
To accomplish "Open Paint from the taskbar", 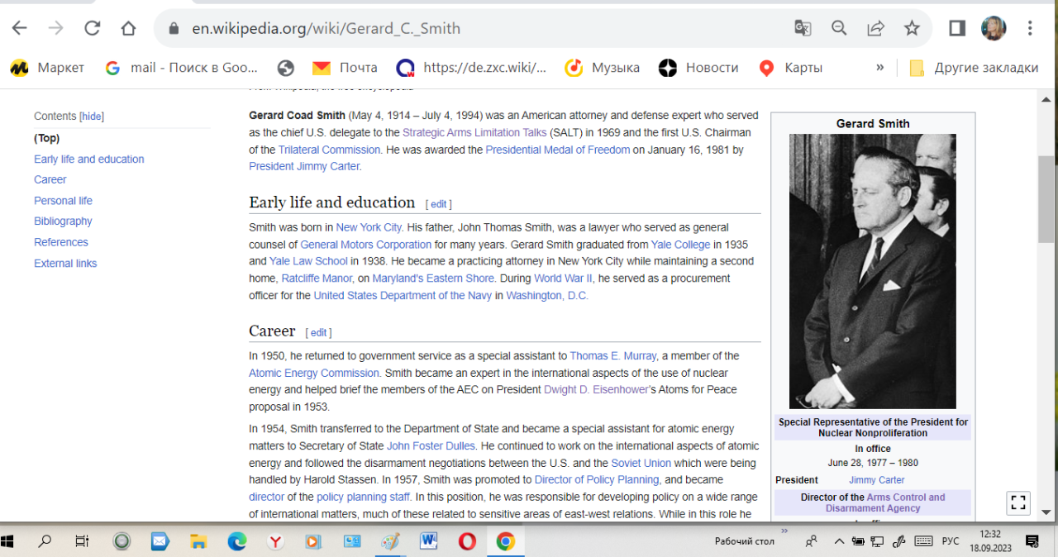I will pyautogui.click(x=390, y=541).
